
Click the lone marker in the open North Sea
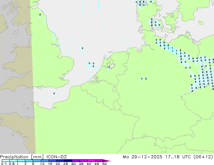pyautogui.click(x=82, y=48)
